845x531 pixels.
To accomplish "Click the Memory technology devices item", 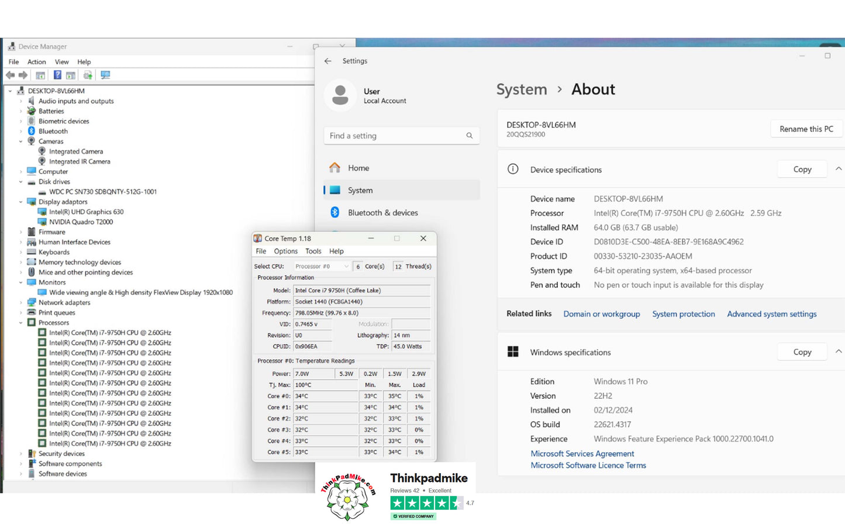I will (80, 263).
